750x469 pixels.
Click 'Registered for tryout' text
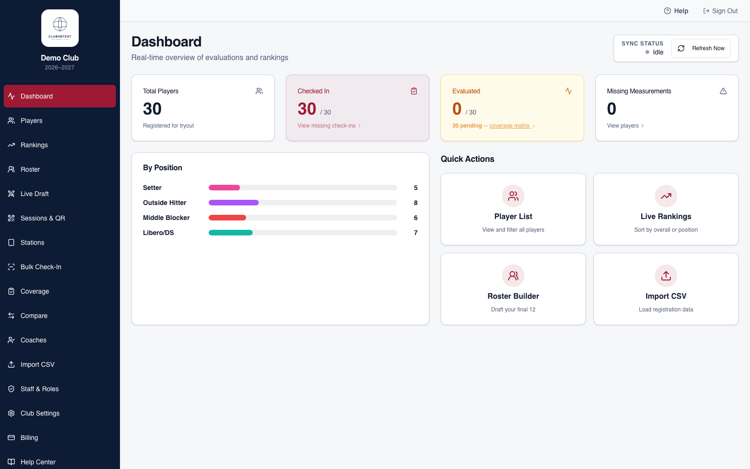168,126
